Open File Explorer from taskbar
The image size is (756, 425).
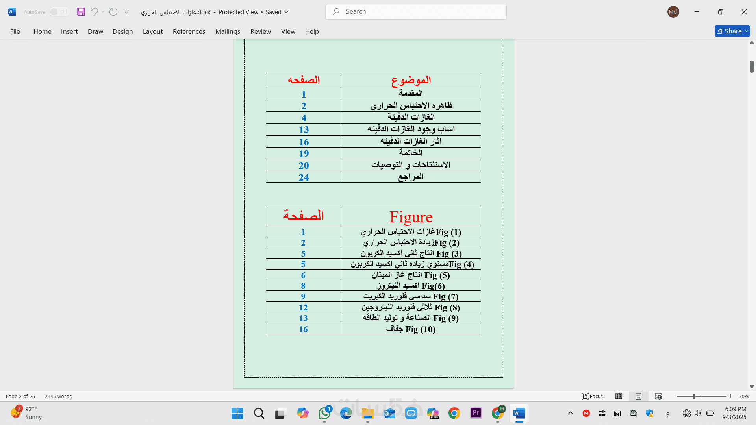(367, 414)
